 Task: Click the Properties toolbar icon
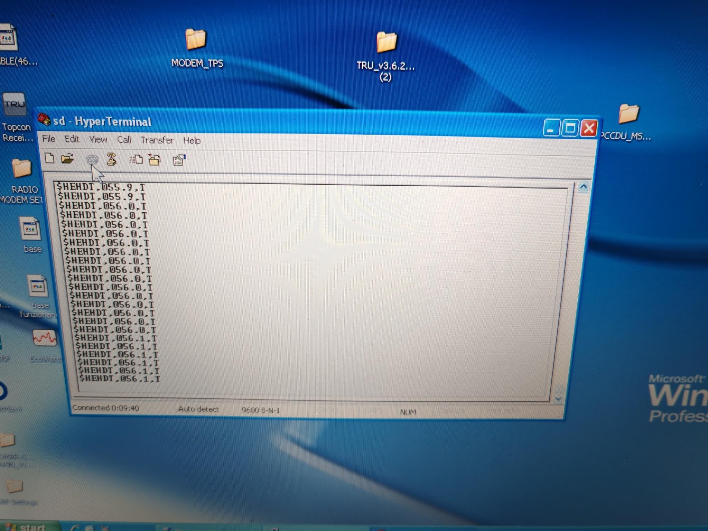[179, 160]
